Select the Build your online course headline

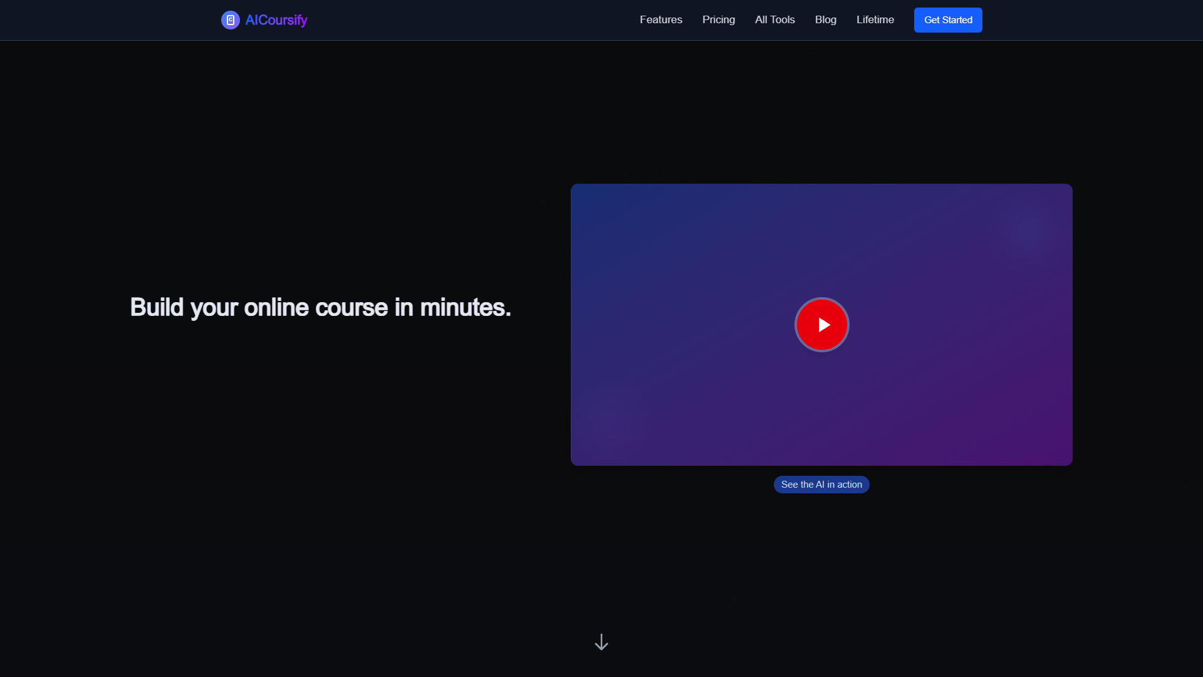(321, 307)
